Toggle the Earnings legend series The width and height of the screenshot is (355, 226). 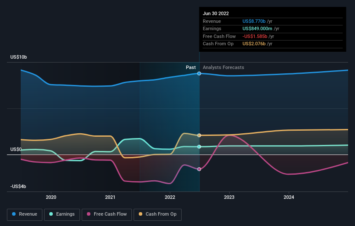point(62,214)
